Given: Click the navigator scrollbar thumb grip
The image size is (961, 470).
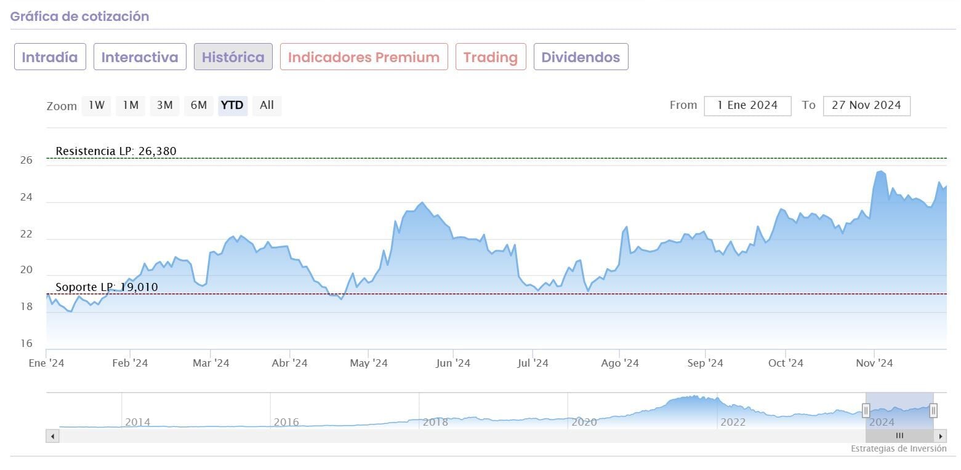Looking at the screenshot, I should pyautogui.click(x=899, y=436).
